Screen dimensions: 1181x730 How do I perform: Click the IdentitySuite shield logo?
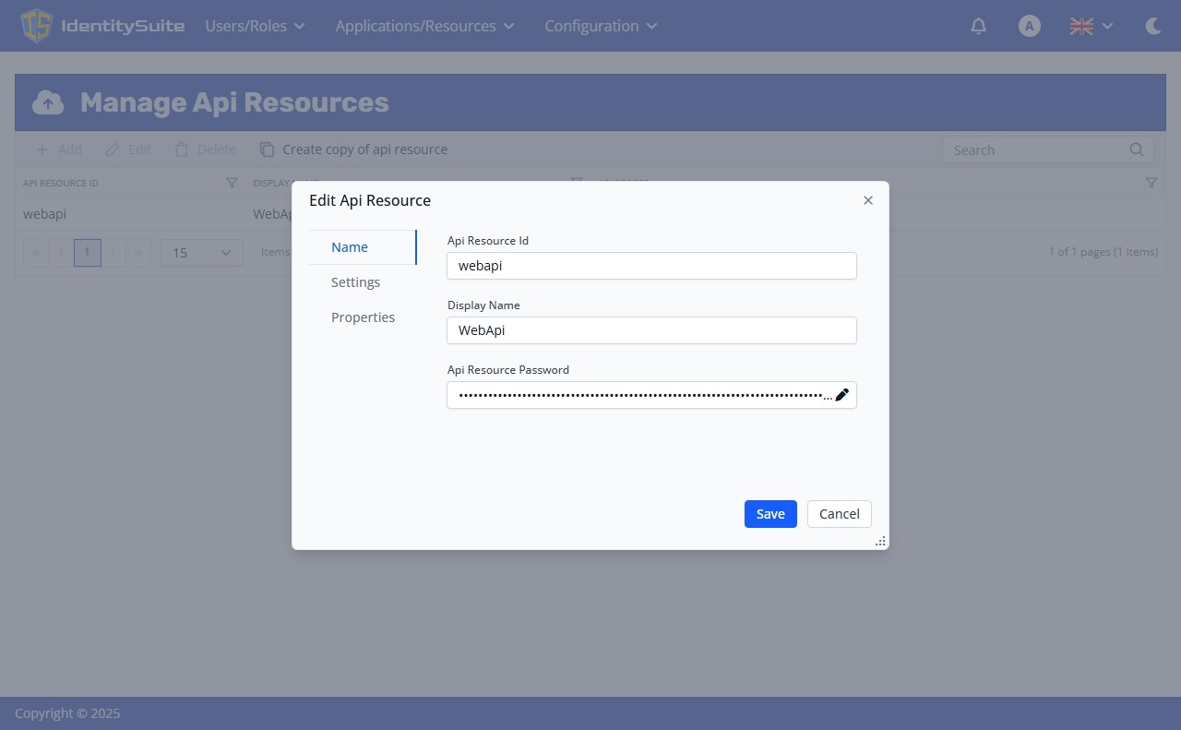tap(36, 26)
